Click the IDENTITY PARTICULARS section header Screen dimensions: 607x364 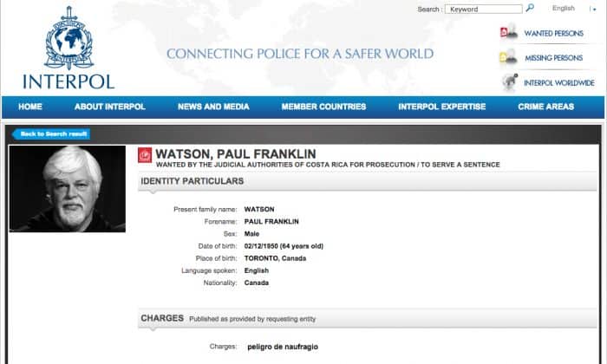(368, 181)
